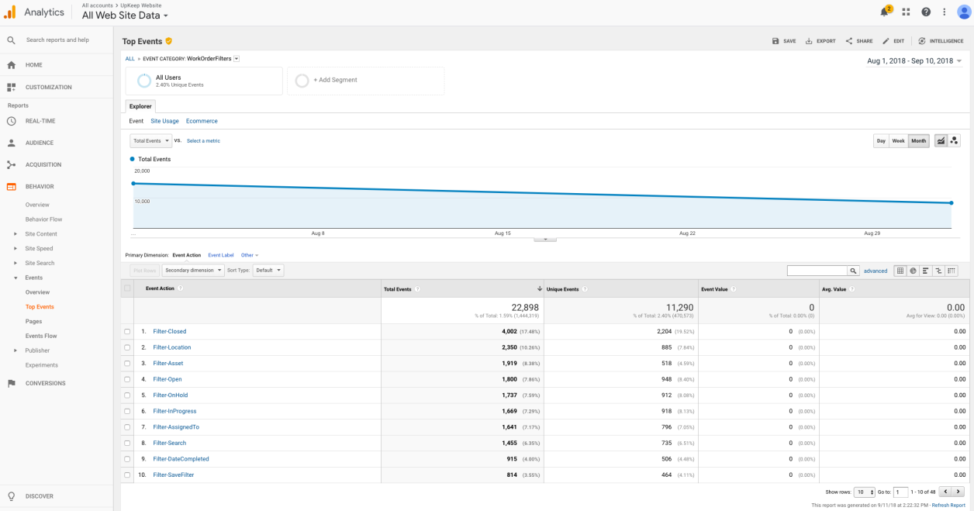Image resolution: width=974 pixels, height=511 pixels.
Task: Switch to the Ecommerce tab
Action: point(202,121)
